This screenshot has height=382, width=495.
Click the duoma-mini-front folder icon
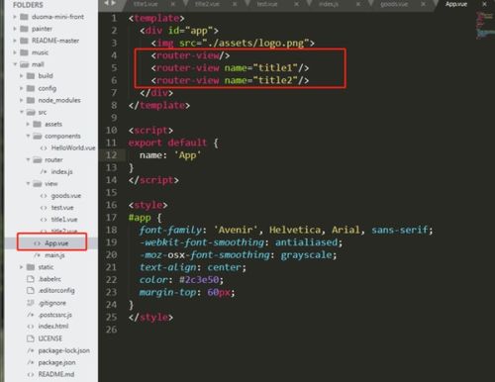(24, 17)
